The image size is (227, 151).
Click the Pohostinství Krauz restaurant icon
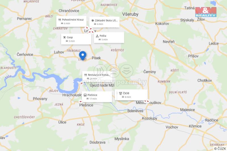tap(60, 20)
